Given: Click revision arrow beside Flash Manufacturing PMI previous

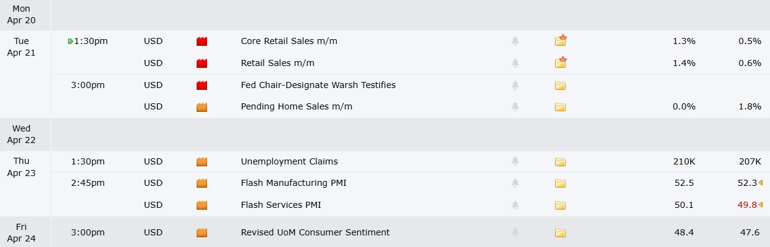Looking at the screenshot, I should coord(760,183).
